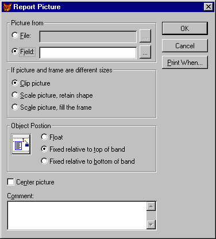
Task: Click the comment box scroll up arrow
Action: (151, 206)
